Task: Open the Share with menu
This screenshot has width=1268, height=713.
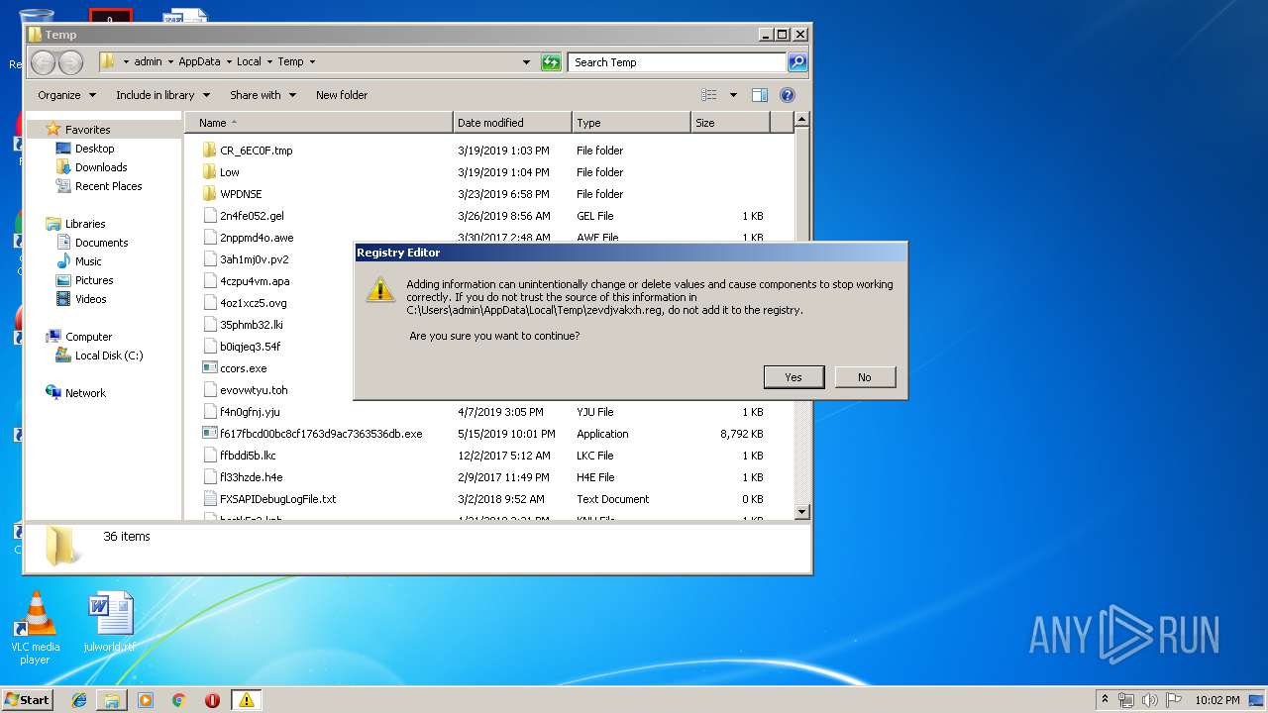Action: (263, 95)
